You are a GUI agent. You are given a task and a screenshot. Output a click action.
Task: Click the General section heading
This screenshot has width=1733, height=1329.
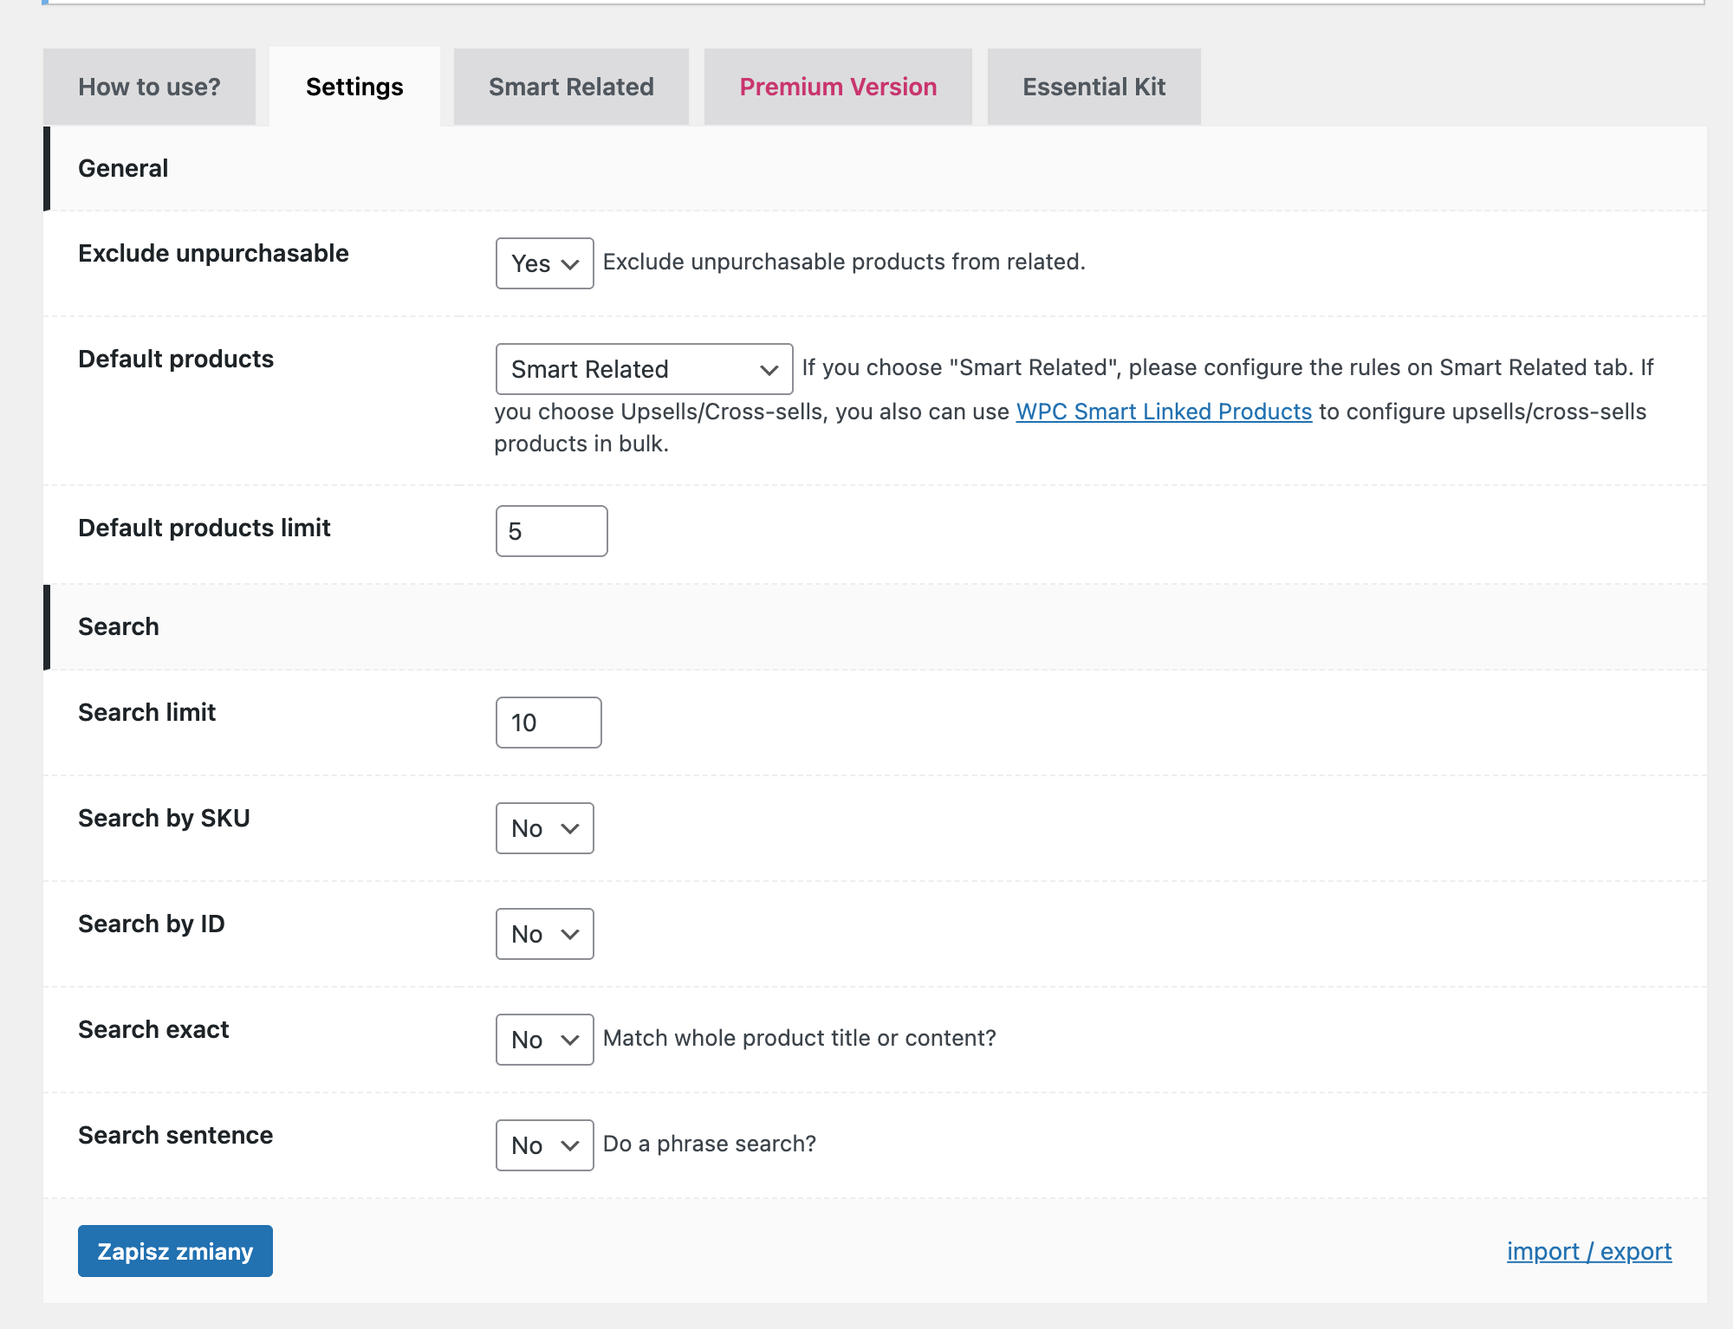[123, 168]
